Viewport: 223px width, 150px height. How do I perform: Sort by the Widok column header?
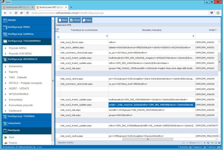pos(213,30)
